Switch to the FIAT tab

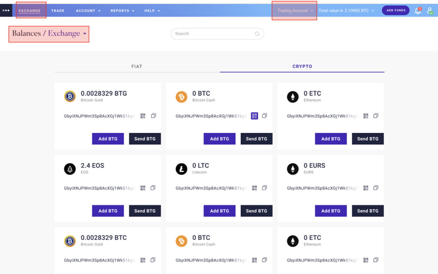(137, 66)
